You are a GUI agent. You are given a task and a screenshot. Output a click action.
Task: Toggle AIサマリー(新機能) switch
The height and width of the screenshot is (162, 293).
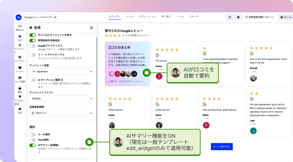pos(33,145)
